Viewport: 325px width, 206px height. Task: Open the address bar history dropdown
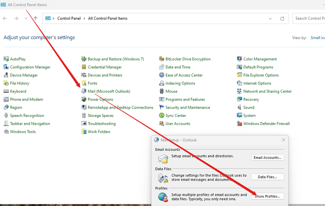coord(270,19)
